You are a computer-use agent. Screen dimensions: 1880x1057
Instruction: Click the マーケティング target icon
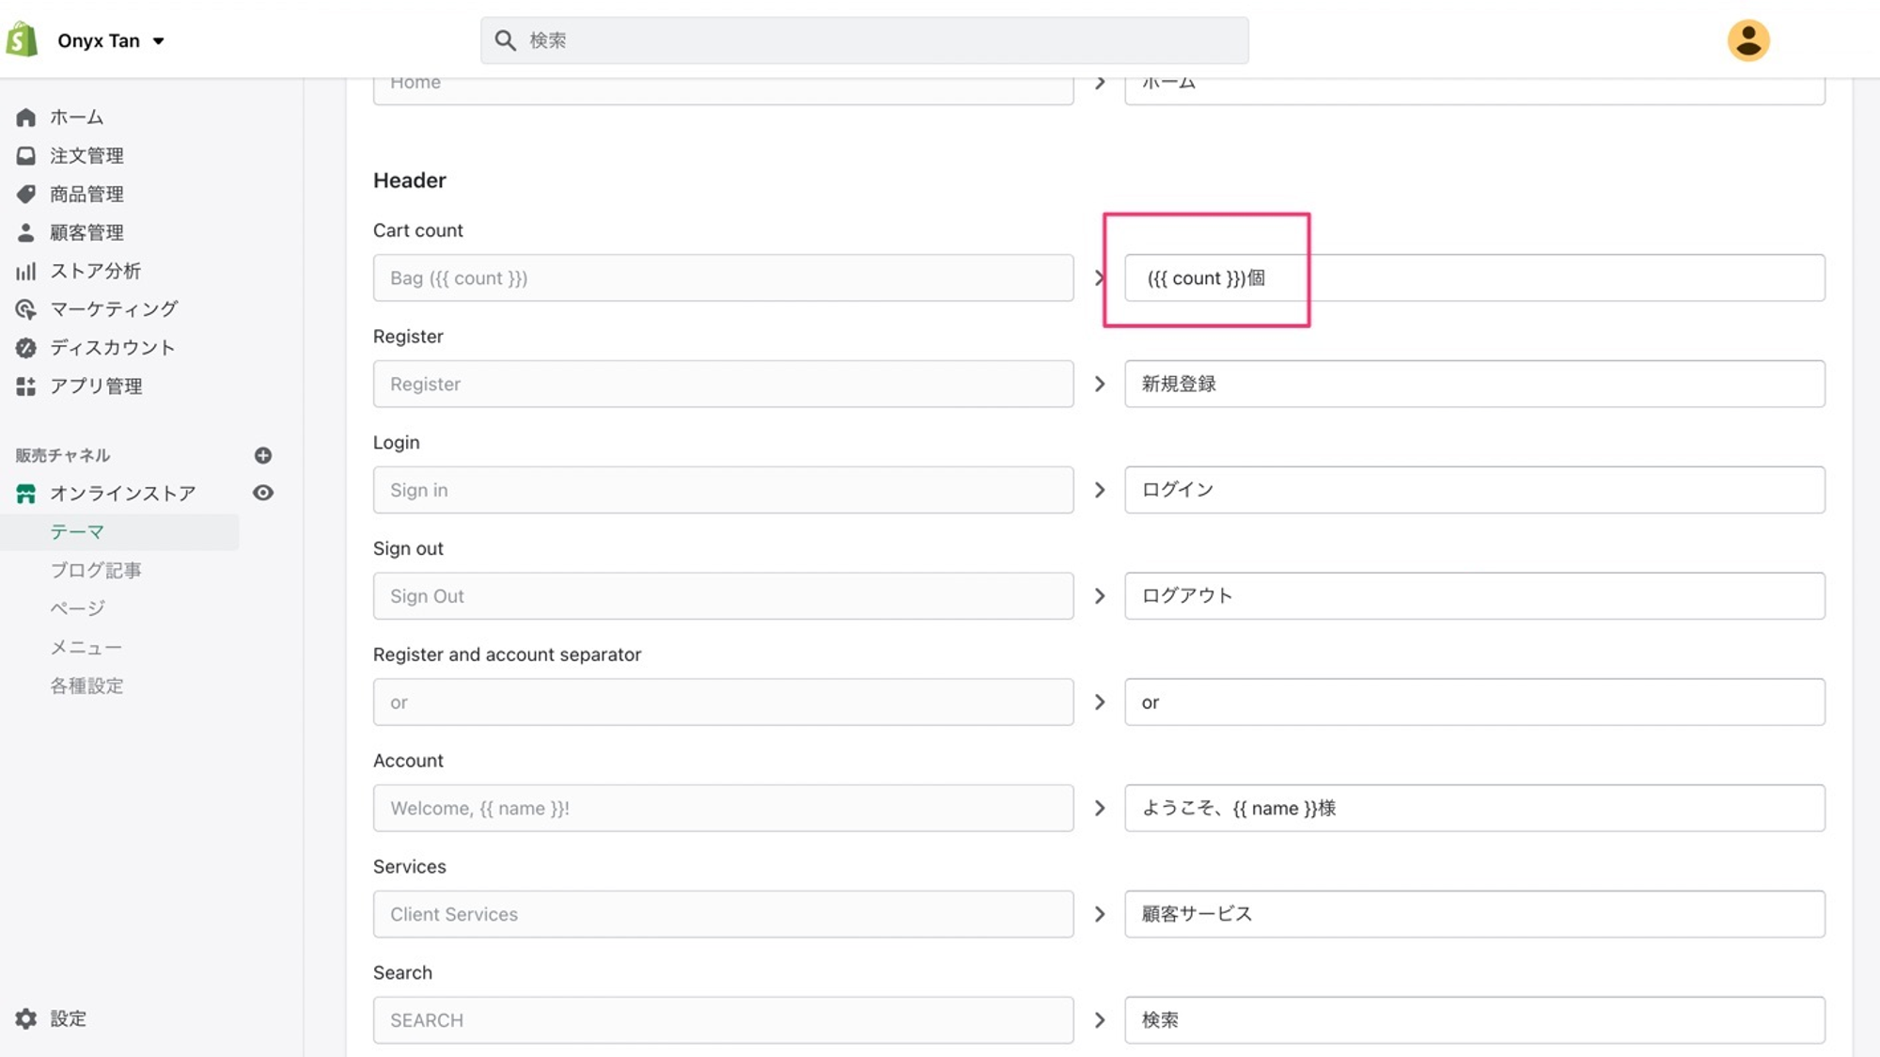(x=25, y=309)
